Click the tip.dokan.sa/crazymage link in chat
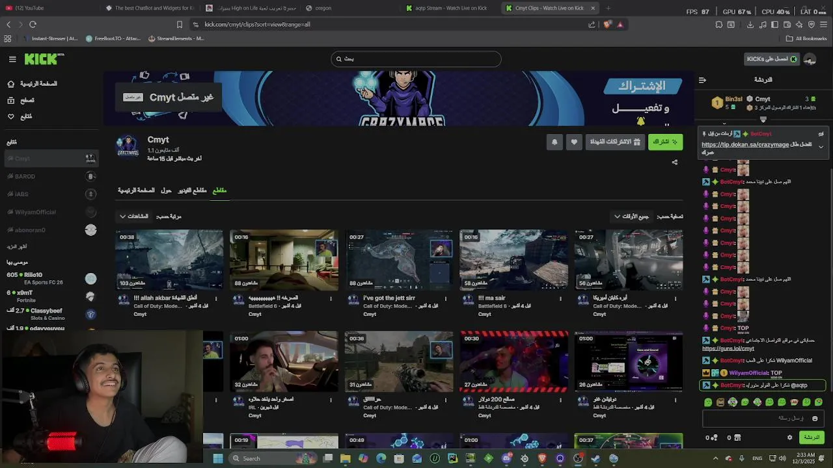This screenshot has width=833, height=468. point(745,145)
